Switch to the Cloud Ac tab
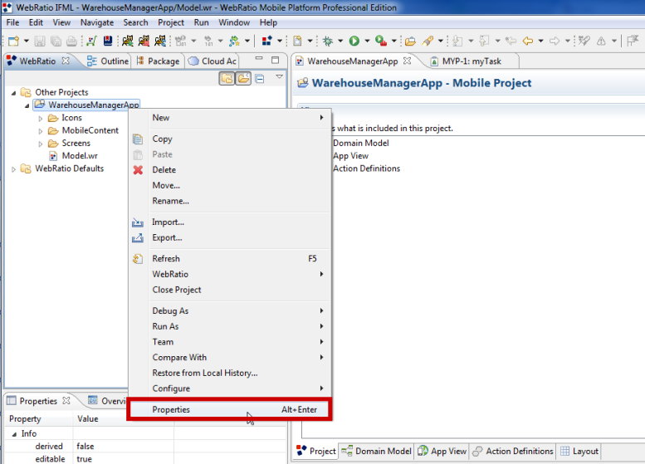 coord(213,61)
